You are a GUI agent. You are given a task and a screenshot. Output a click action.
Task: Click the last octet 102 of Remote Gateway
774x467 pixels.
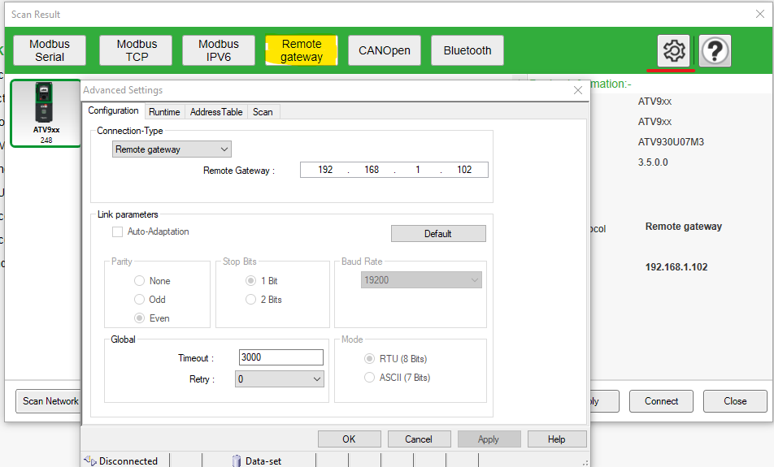(x=464, y=170)
